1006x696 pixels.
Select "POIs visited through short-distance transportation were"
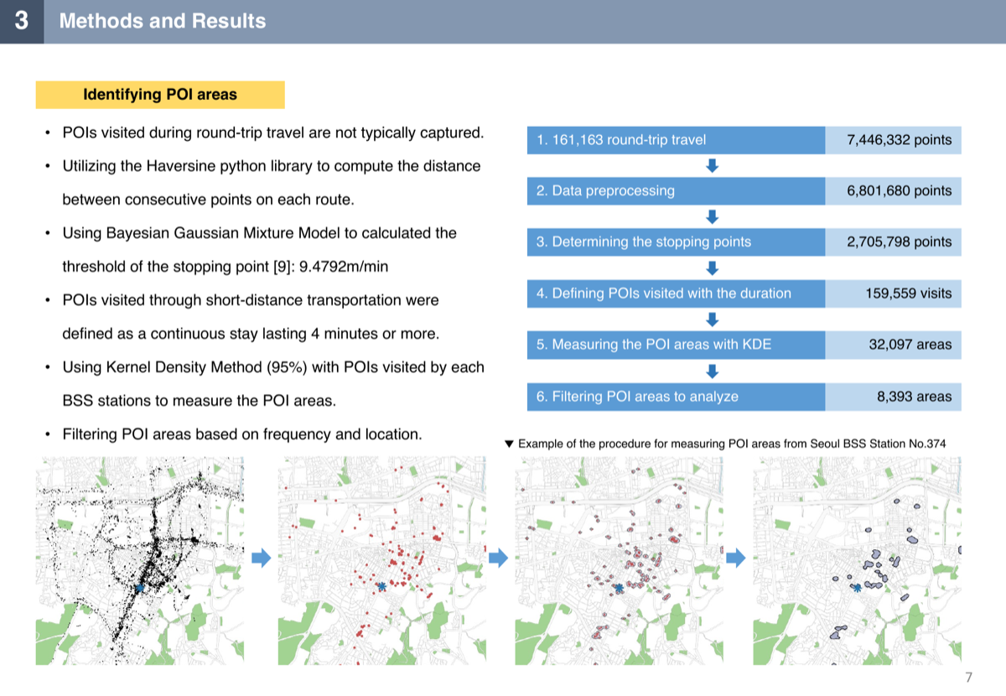(251, 300)
